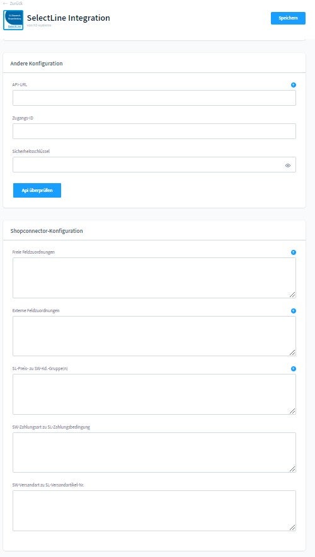Screen dimensions: 315x557
Task: Focus the SL-Preis- zu SW-Kd.-Gruppe(n) text area
Action: [x=154, y=394]
